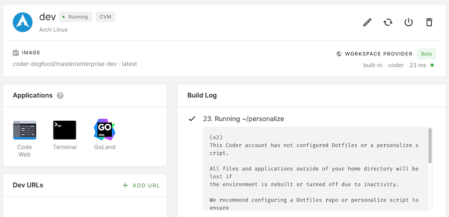Click the checkmark beside step 23
The image size is (449, 217).
(192, 119)
